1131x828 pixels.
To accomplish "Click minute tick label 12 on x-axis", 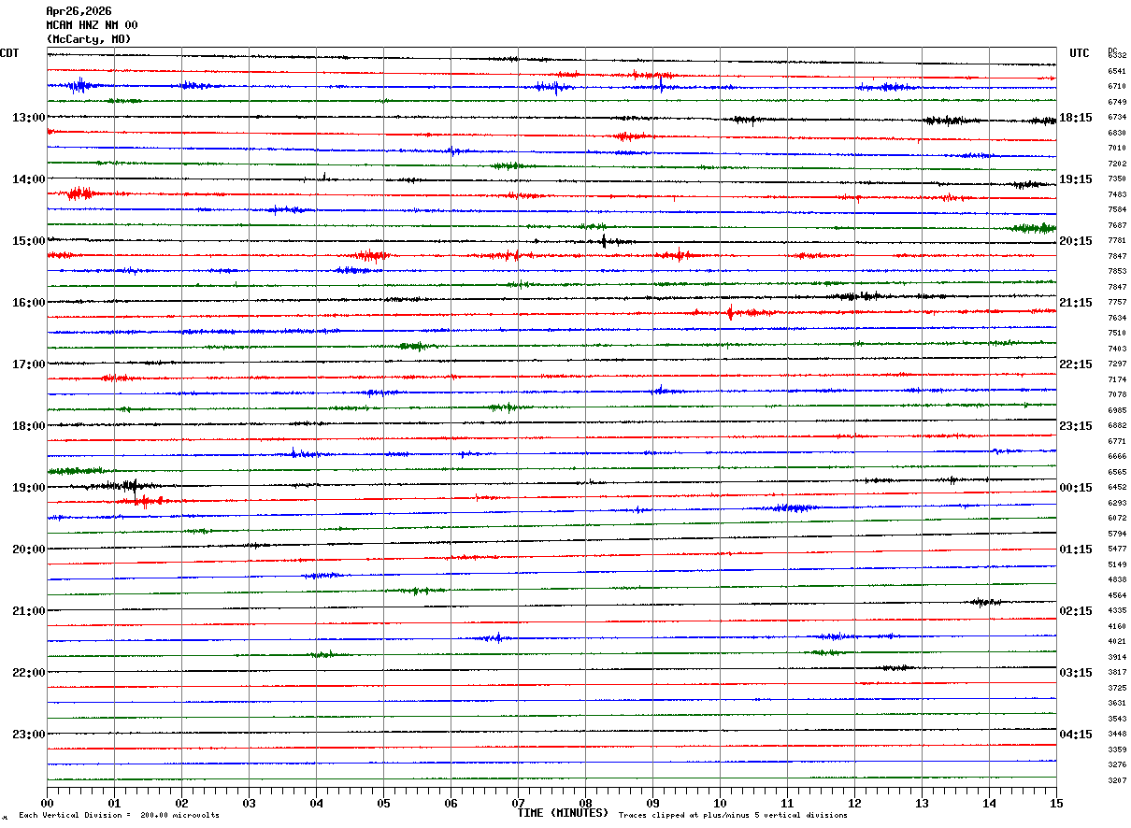I will click(x=854, y=803).
